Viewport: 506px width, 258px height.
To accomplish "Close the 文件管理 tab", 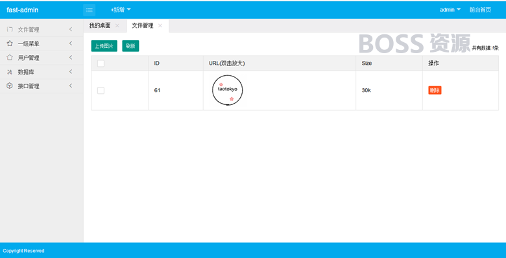I will (160, 26).
